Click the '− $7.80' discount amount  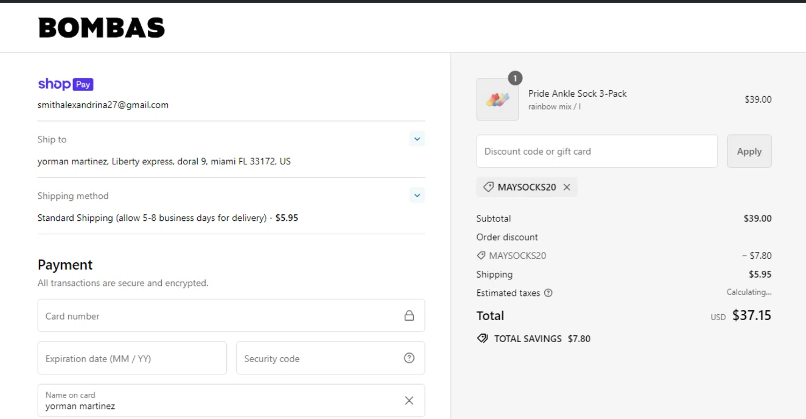(757, 256)
